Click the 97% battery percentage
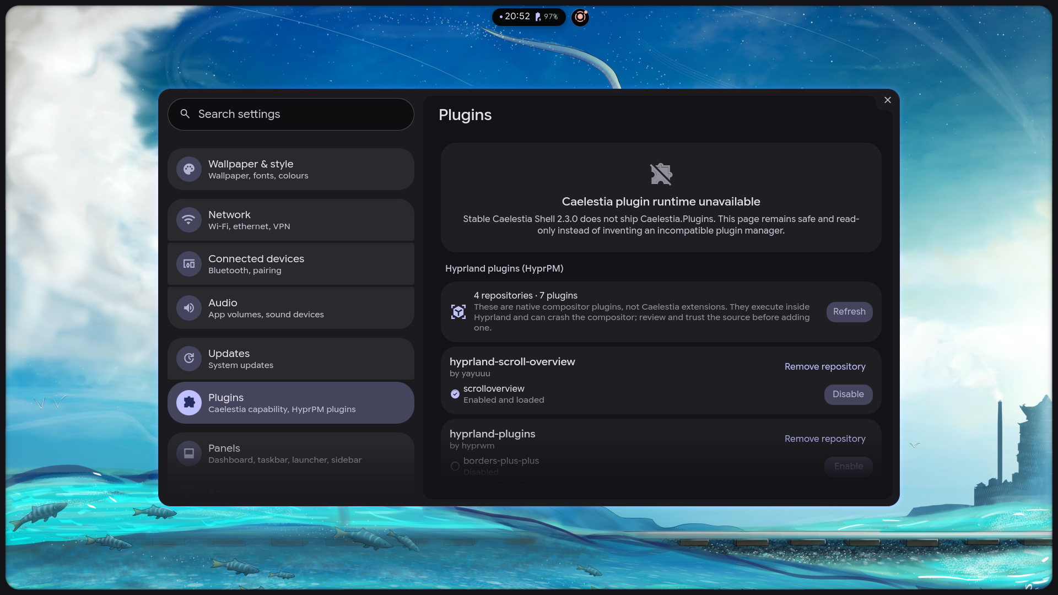Image resolution: width=1058 pixels, height=595 pixels. pos(551,17)
